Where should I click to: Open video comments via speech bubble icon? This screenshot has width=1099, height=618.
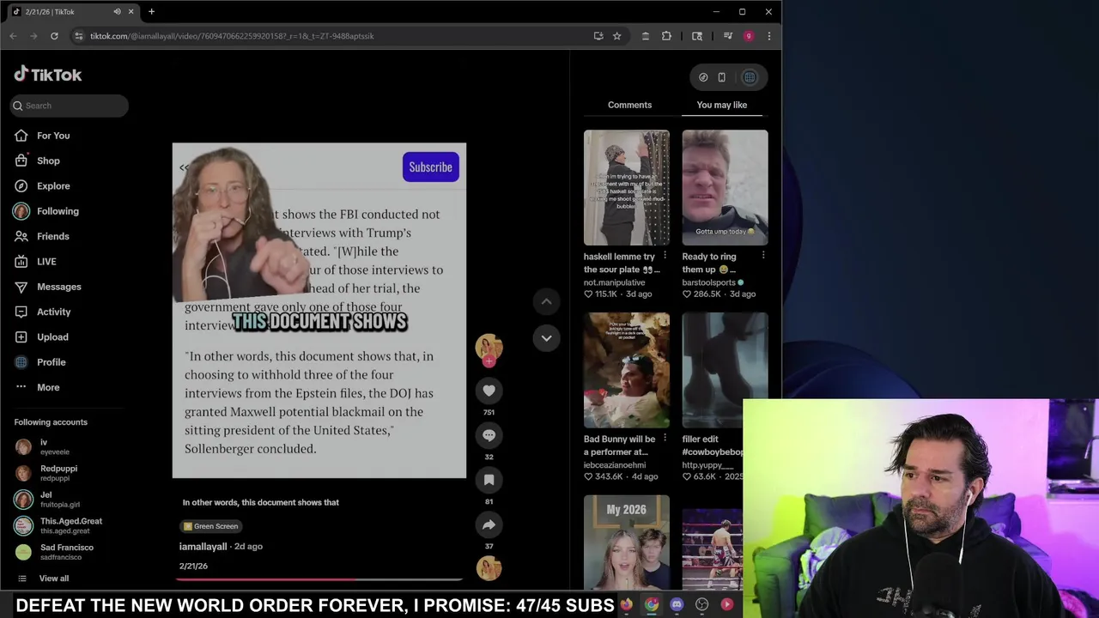[489, 435]
